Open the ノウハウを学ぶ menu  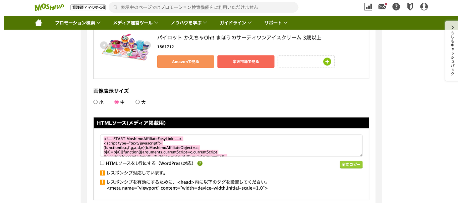click(189, 23)
